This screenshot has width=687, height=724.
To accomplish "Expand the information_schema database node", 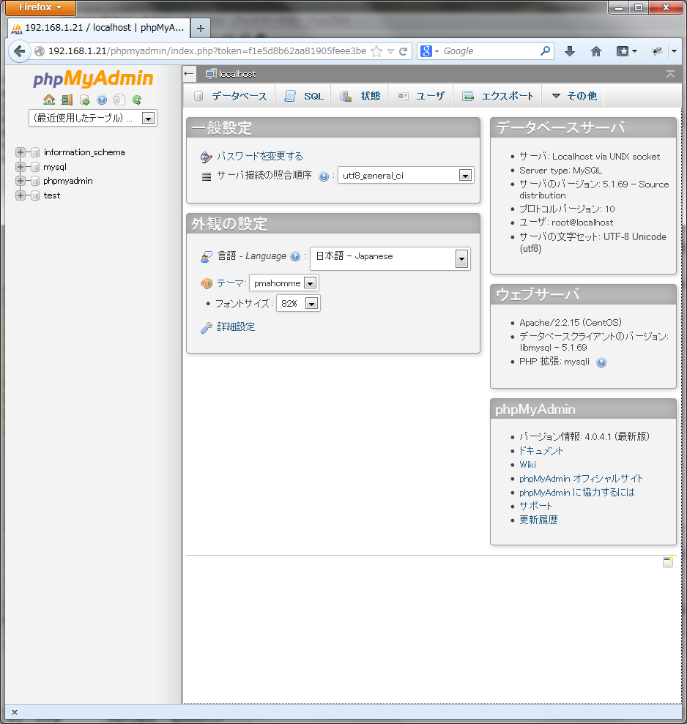I will (x=21, y=152).
